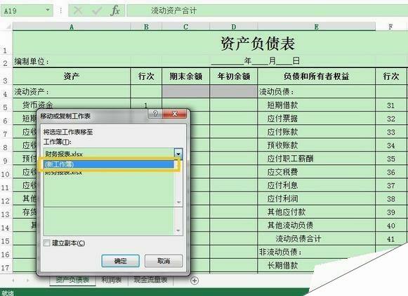Click the formula bar with 流动资产合计

pyautogui.click(x=268, y=11)
